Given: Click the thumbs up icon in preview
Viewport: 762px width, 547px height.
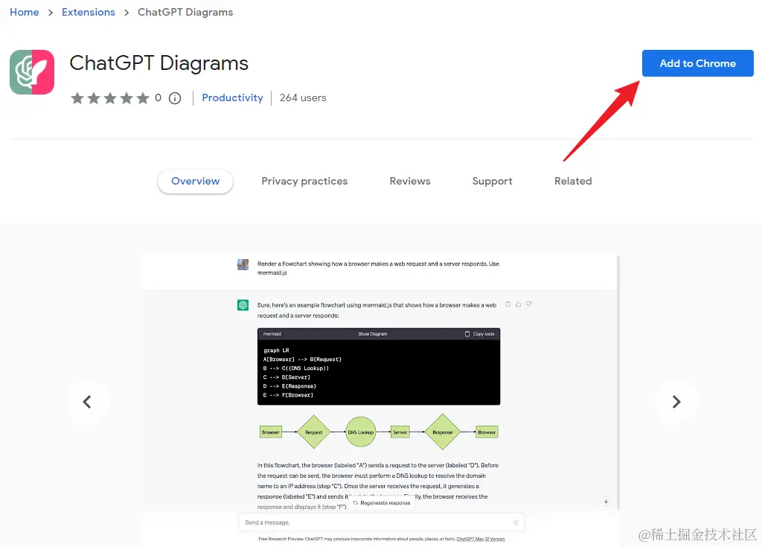Looking at the screenshot, I should pos(518,304).
